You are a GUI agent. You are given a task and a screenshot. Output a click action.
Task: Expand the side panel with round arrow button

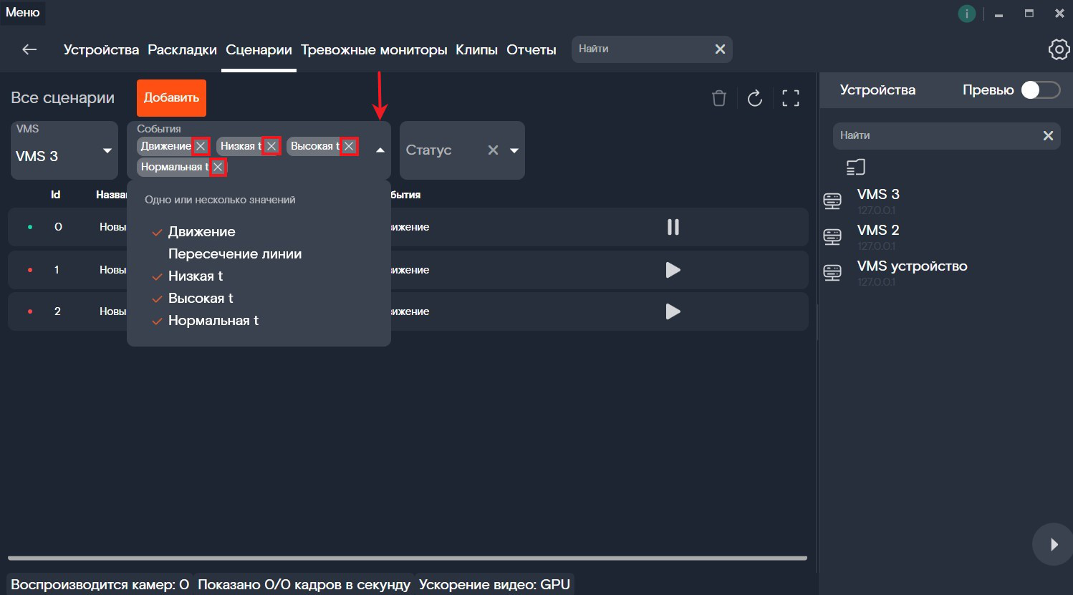tap(1053, 545)
